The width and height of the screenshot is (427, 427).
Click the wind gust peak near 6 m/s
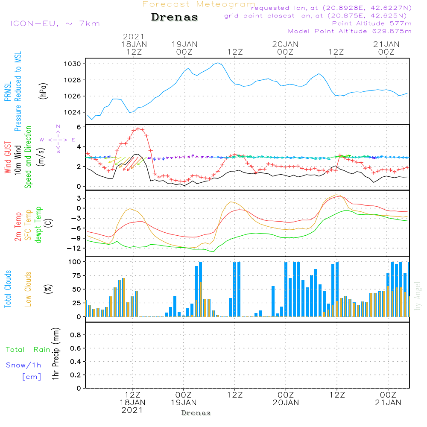click(x=138, y=129)
